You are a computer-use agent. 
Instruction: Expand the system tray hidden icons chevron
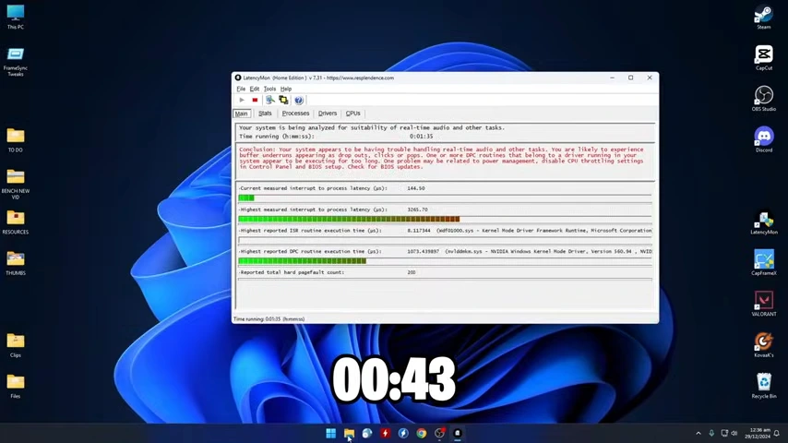click(698, 433)
